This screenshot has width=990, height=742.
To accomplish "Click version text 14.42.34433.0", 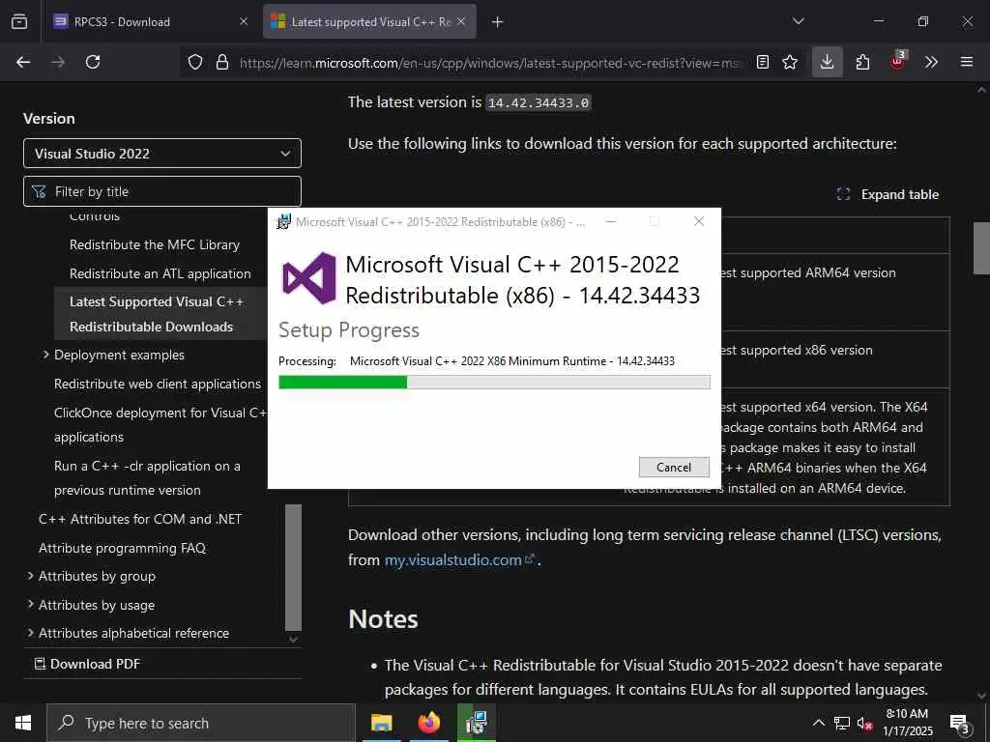I will coord(539,102).
